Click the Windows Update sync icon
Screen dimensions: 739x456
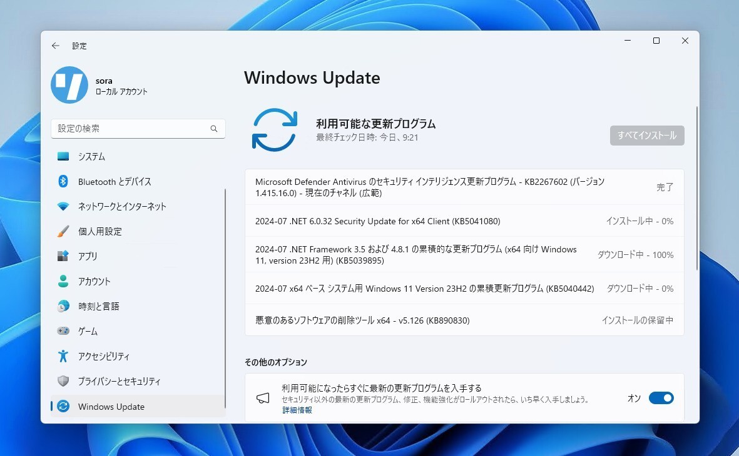tap(274, 129)
